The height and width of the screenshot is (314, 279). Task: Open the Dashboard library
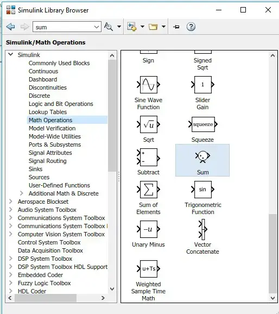(x=43, y=79)
